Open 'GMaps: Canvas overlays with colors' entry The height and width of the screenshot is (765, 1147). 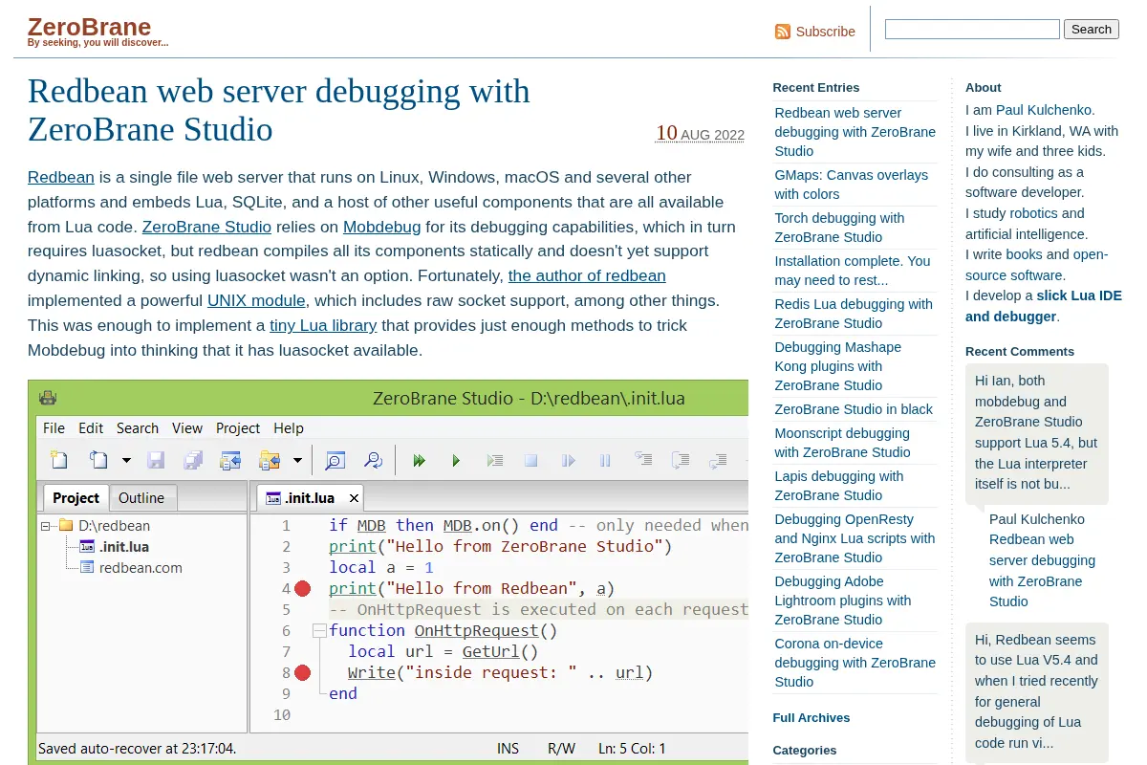coord(851,185)
